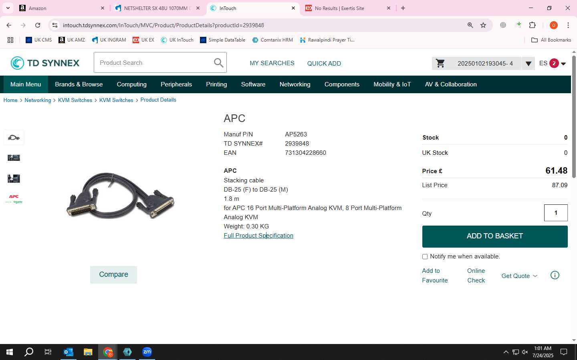Click the main product cable image
The width and height of the screenshot is (577, 360).
click(x=120, y=196)
